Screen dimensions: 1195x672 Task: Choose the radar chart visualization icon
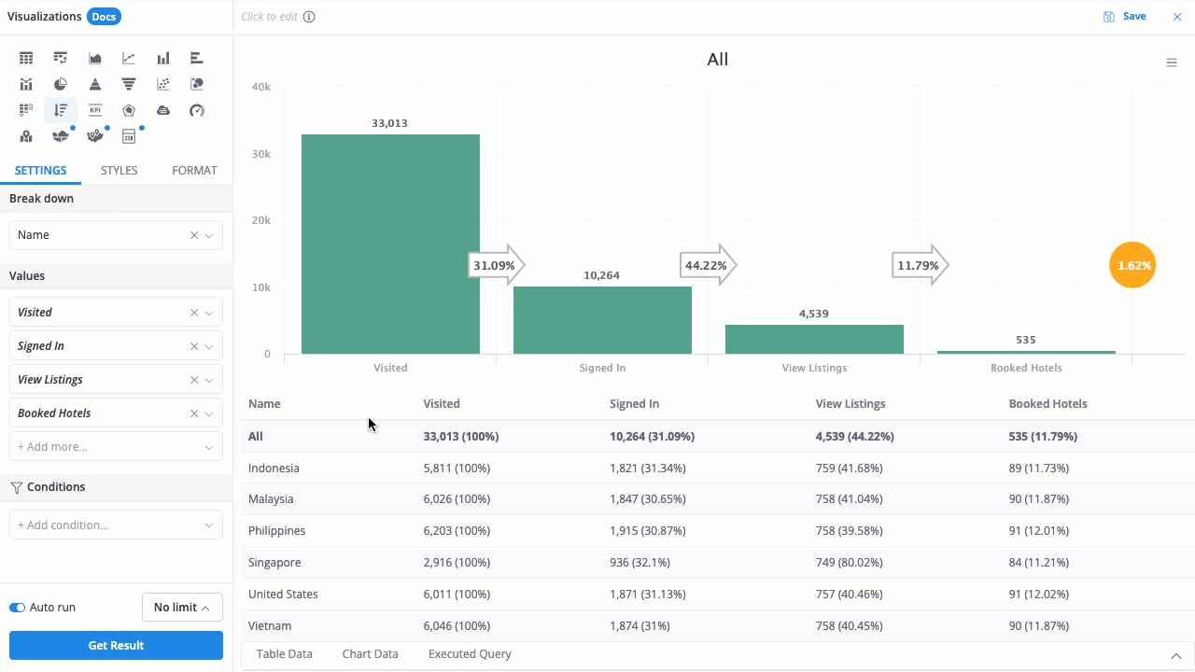[129, 110]
